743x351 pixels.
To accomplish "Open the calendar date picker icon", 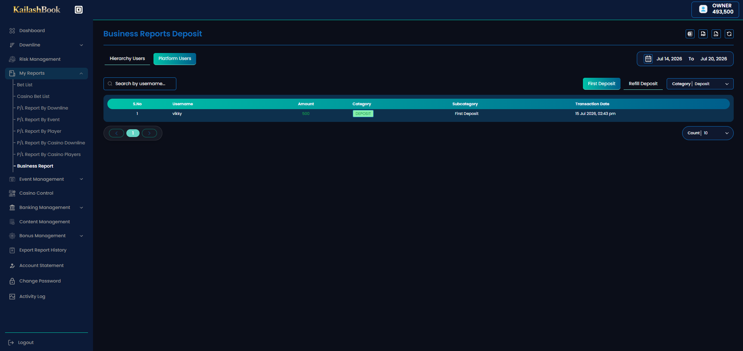I will 648,59.
